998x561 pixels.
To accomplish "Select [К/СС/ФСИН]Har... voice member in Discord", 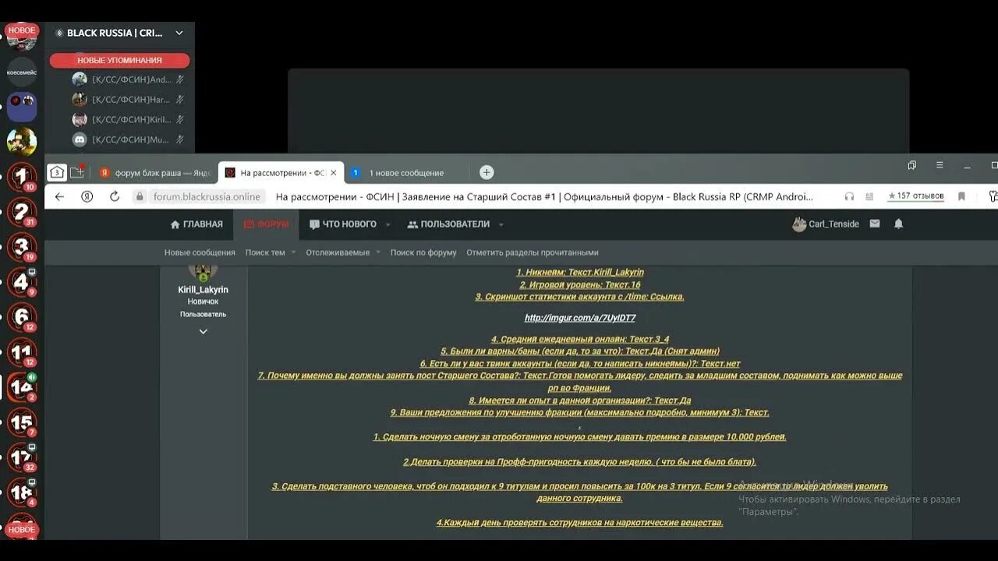I will (129, 99).
